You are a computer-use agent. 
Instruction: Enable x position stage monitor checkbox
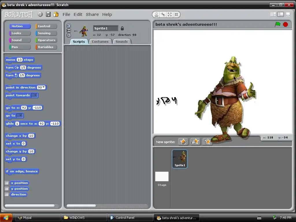click(x=7, y=183)
